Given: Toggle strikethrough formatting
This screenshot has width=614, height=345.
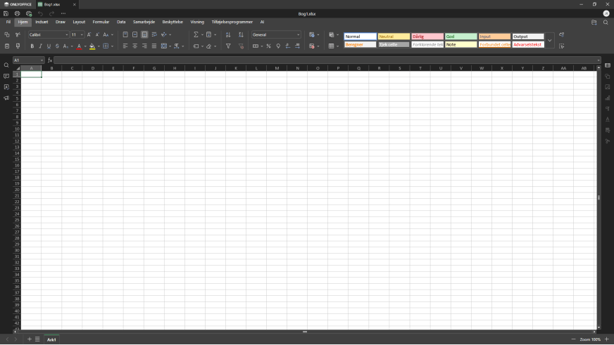Looking at the screenshot, I should [x=57, y=46].
